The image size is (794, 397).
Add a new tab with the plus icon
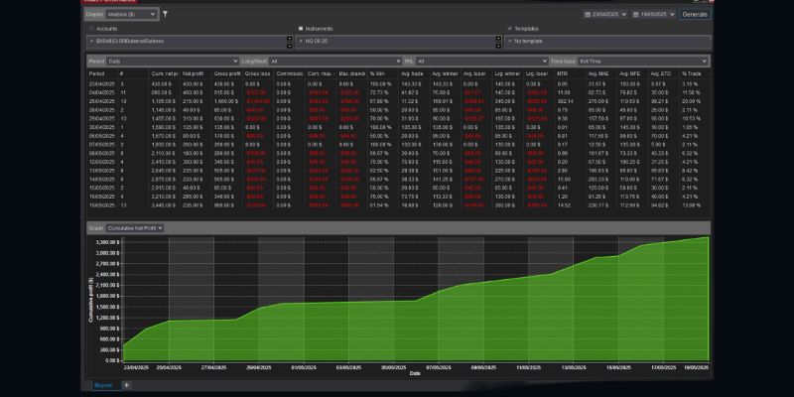pyautogui.click(x=127, y=385)
